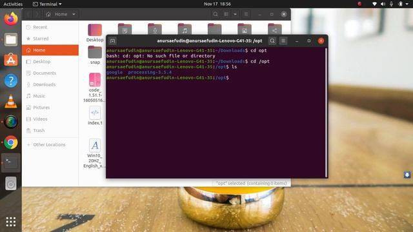Click the red recording indicator in top bar
Image resolution: width=413 pixels, height=232 pixels.
pyautogui.click(x=359, y=4)
